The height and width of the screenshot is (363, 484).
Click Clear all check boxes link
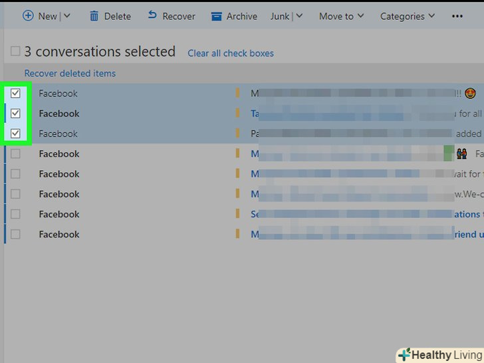tap(231, 53)
